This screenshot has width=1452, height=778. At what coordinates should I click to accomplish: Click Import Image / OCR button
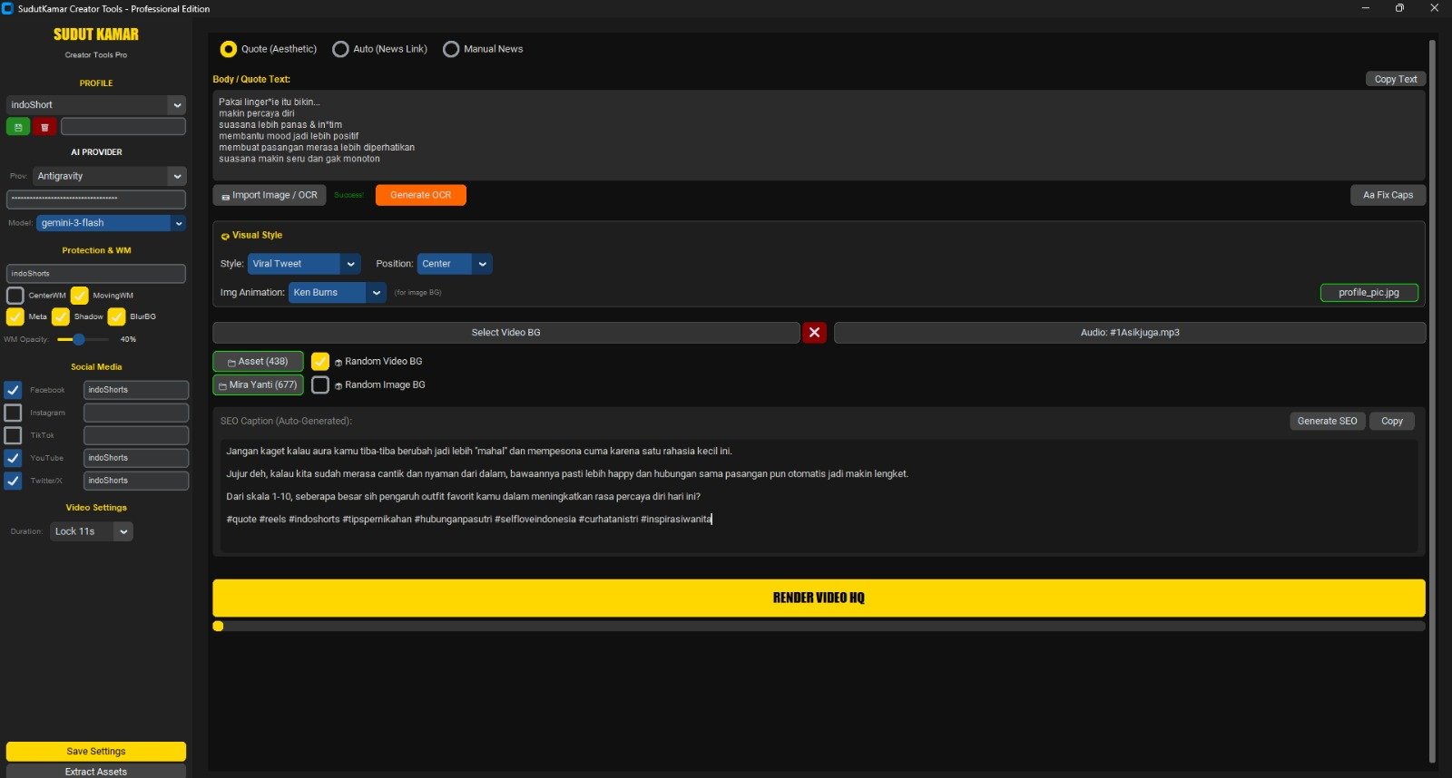click(270, 195)
